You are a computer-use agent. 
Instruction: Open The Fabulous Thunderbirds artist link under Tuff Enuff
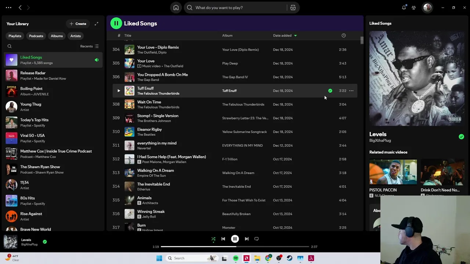(x=158, y=93)
